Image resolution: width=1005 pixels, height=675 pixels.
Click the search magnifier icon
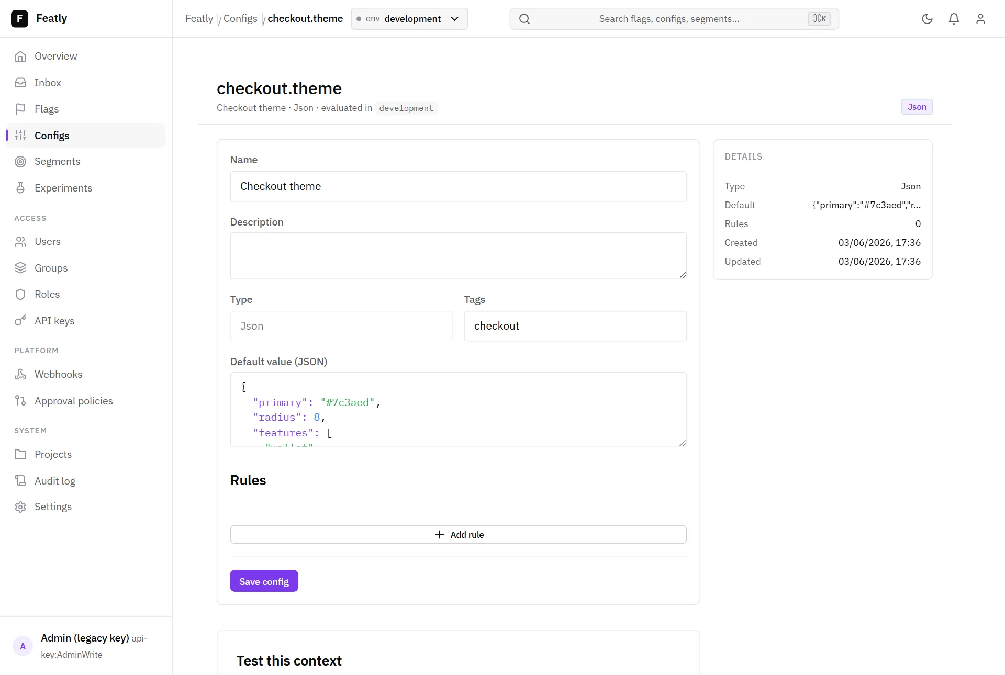(524, 19)
